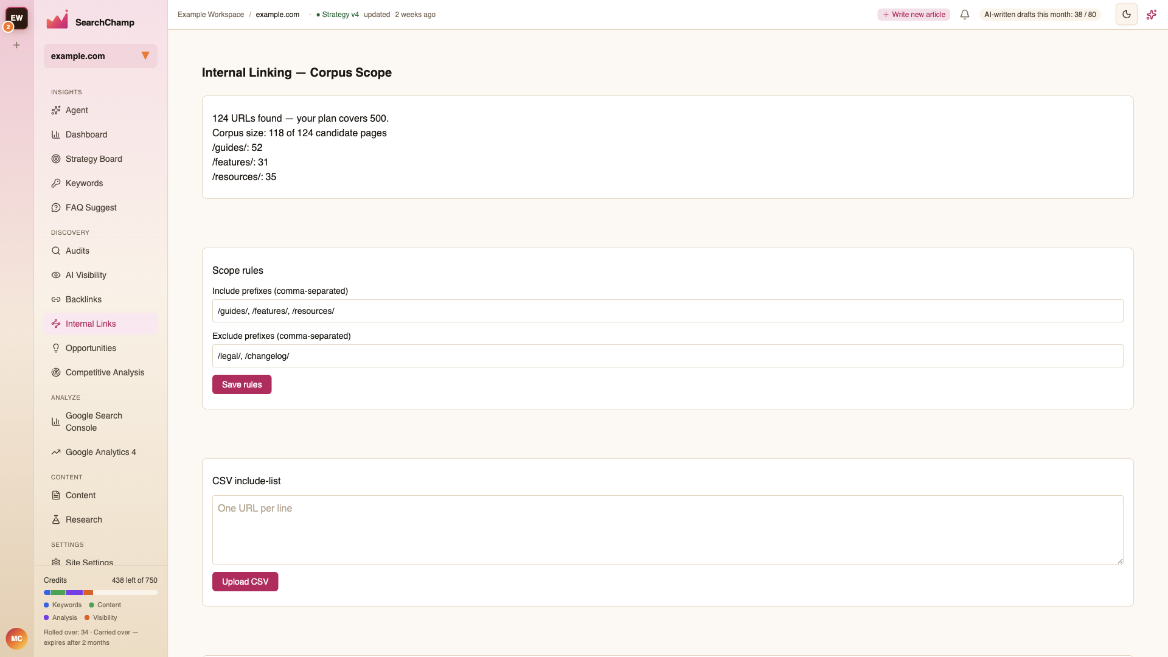This screenshot has height=657, width=1168.
Task: Click the '438 left of 750' credits text
Action: [134, 580]
